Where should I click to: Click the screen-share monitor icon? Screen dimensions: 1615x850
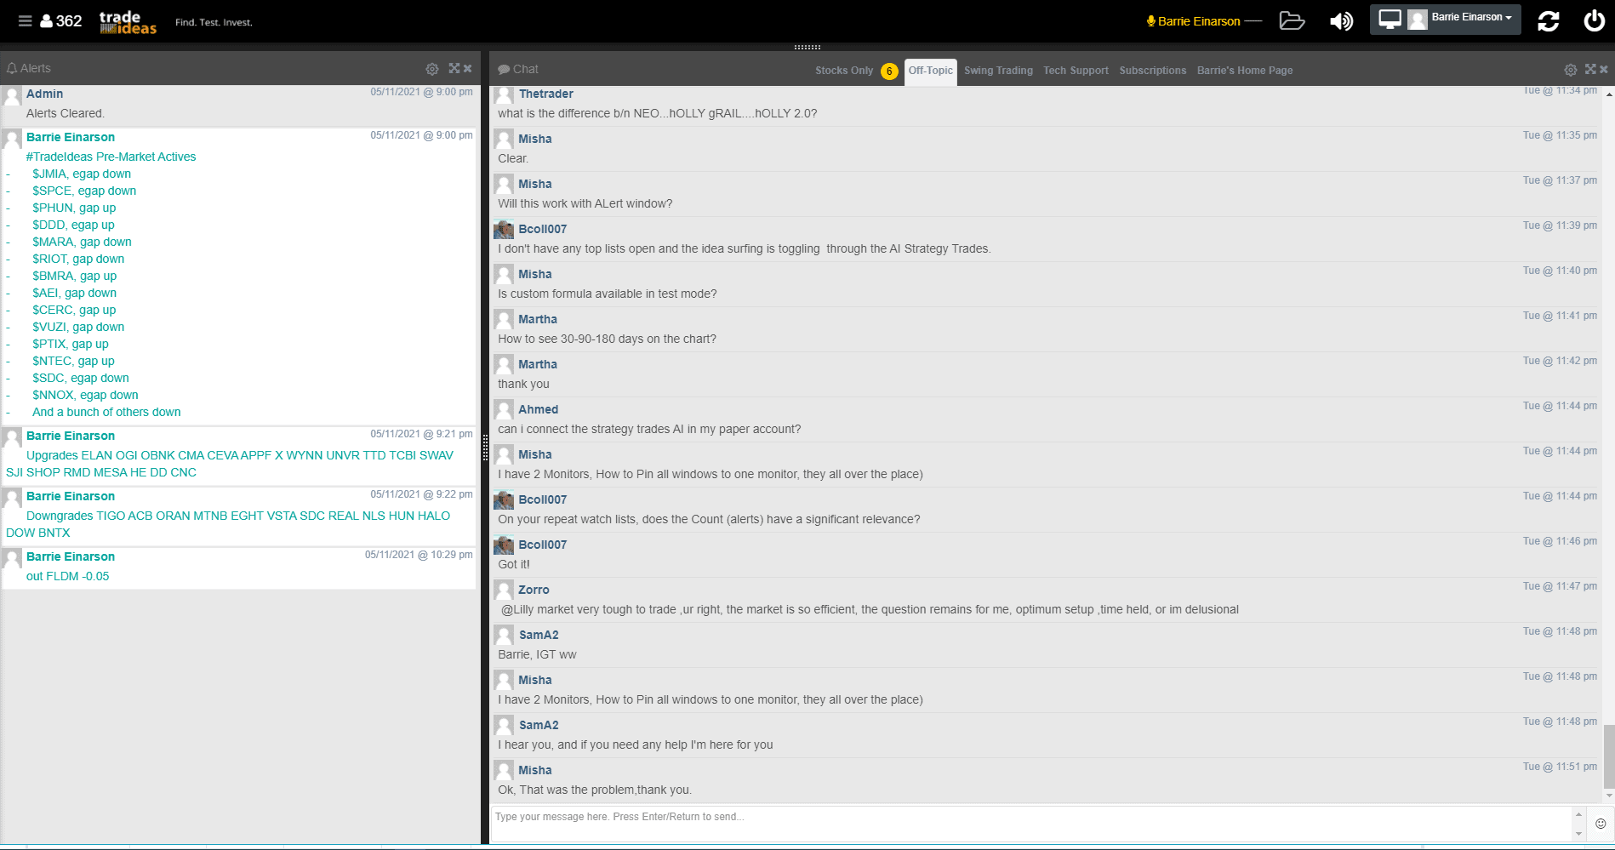[x=1390, y=17]
